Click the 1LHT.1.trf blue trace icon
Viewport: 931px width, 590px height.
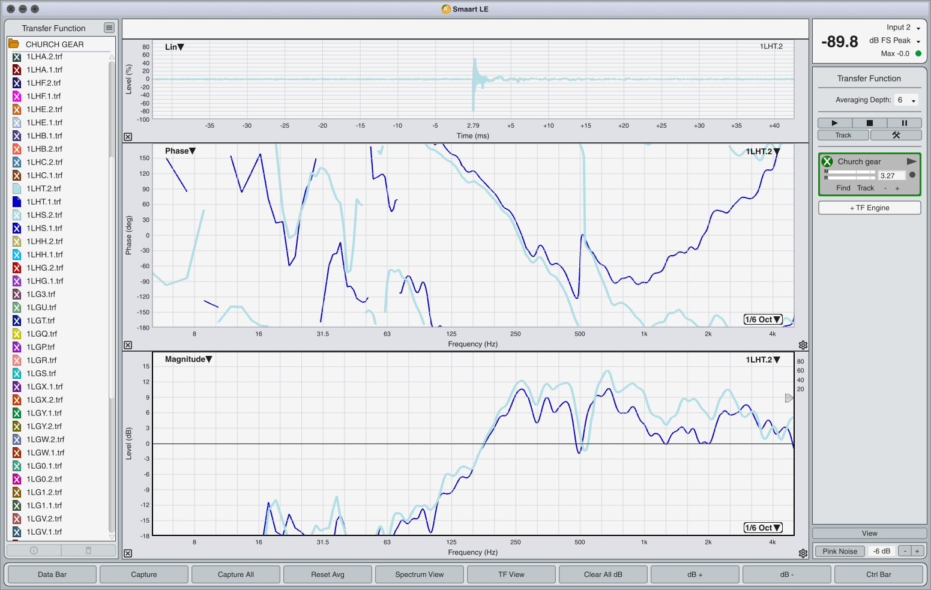17,202
